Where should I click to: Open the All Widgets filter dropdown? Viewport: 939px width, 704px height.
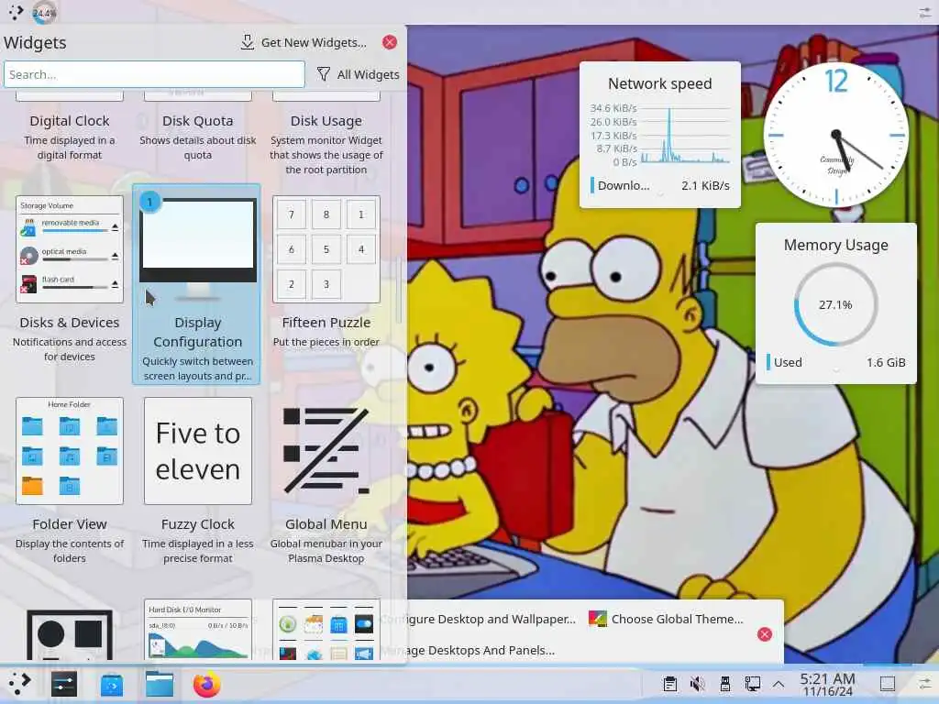pos(358,75)
